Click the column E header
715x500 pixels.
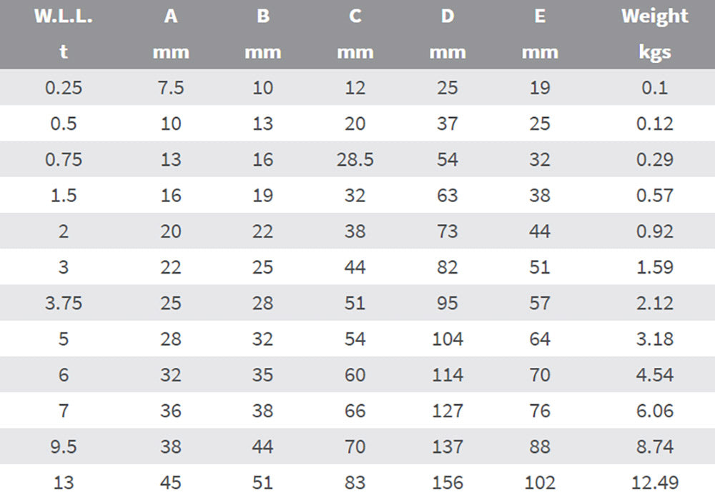(x=540, y=16)
